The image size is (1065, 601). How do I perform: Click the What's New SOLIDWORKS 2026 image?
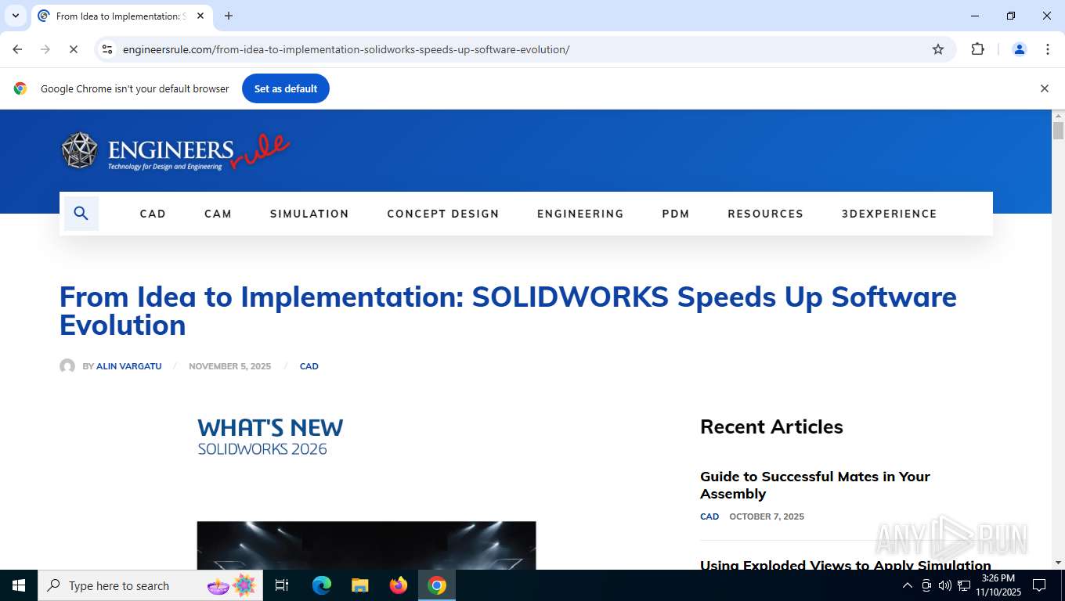pyautogui.click(x=270, y=437)
